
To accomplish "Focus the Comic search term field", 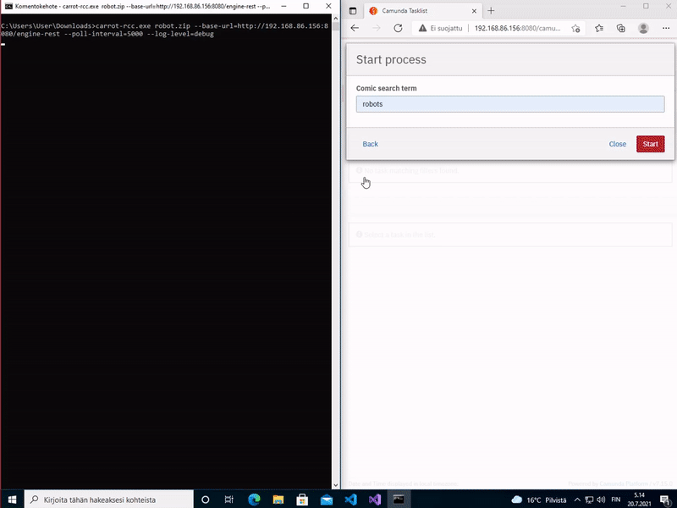I will (x=510, y=104).
